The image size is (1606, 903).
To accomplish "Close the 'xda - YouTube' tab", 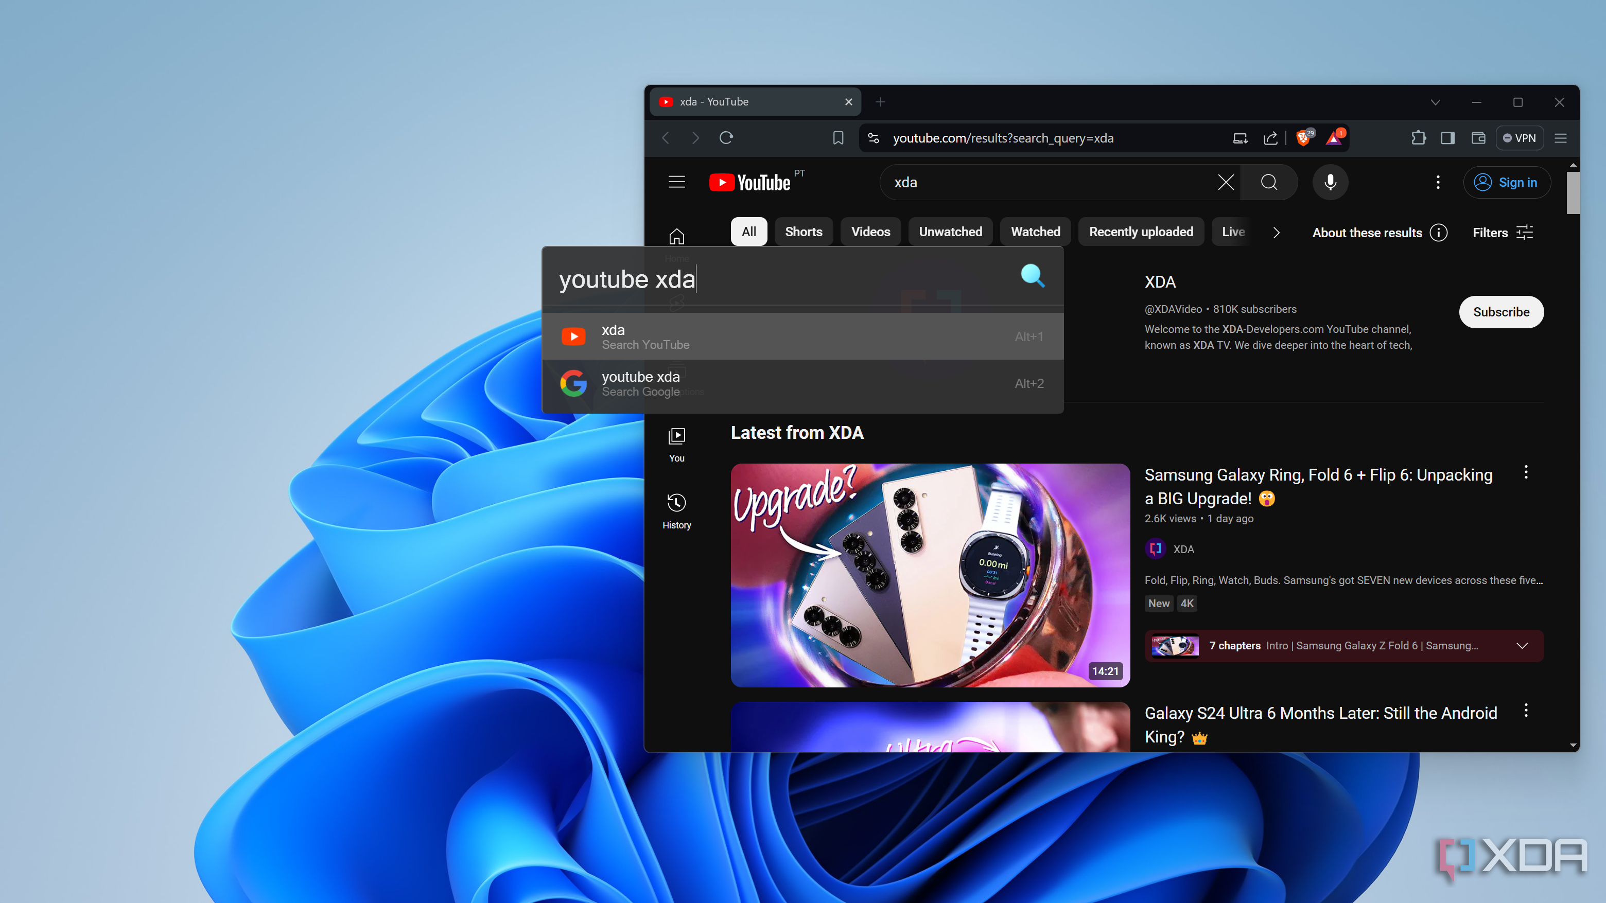I will click(848, 101).
